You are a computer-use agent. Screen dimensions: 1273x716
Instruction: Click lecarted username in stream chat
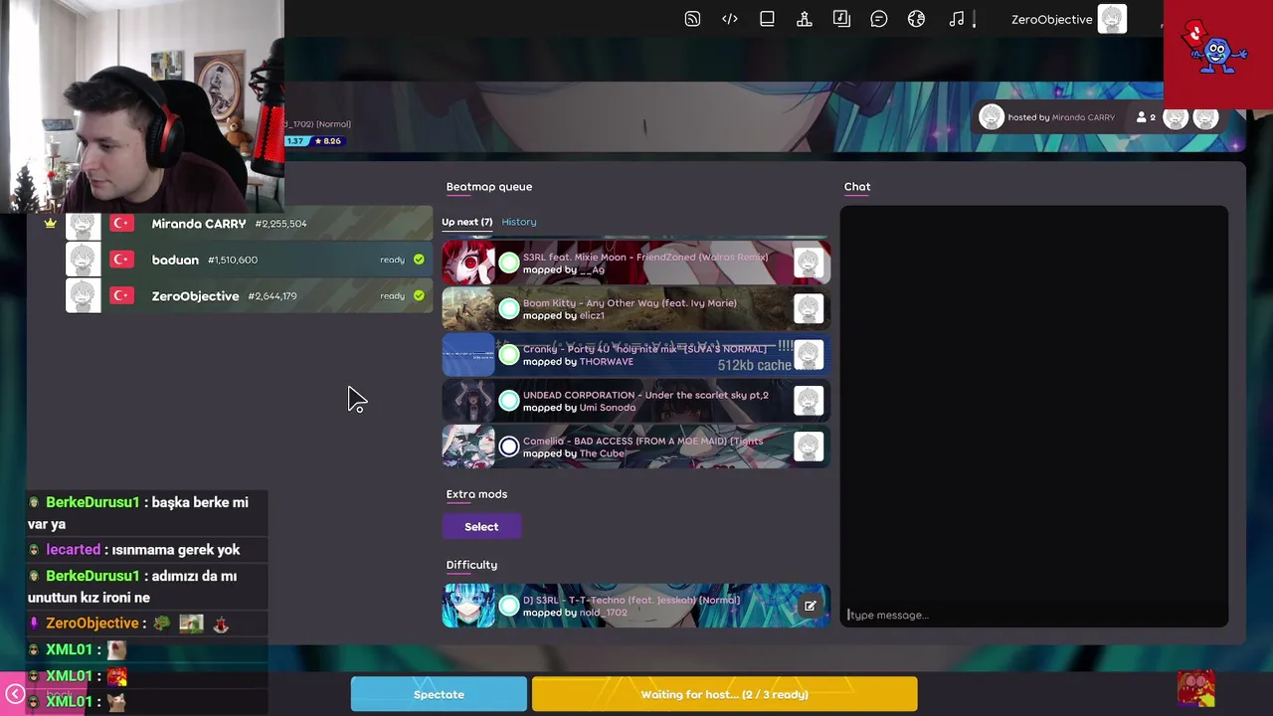(73, 550)
